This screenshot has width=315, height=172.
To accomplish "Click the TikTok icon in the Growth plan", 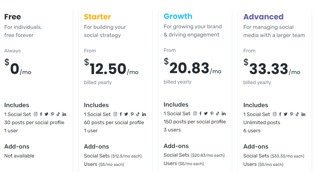I will pos(218,114).
